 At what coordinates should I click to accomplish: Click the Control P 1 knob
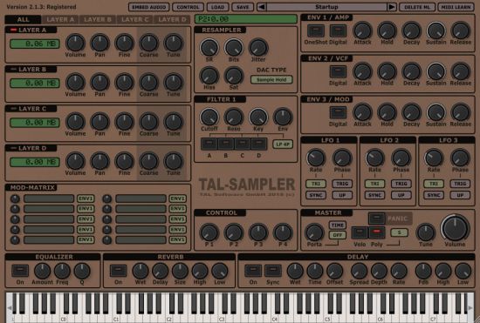[x=209, y=232]
